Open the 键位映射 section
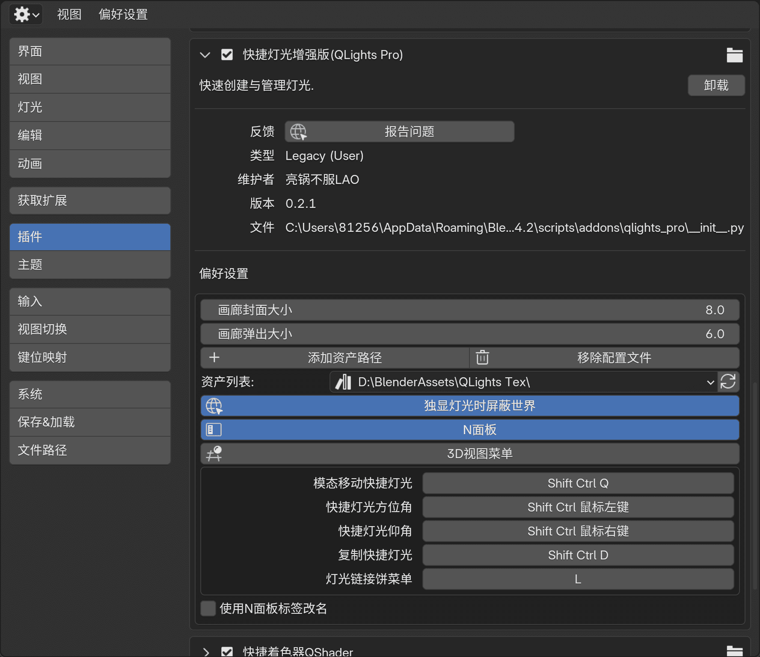 coord(90,358)
